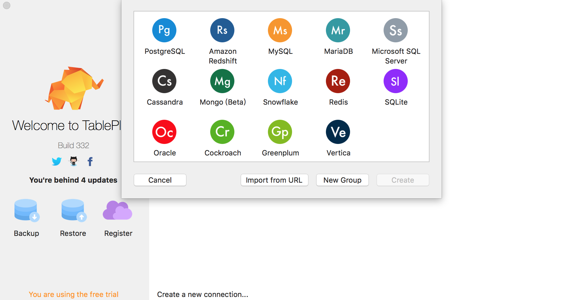The height and width of the screenshot is (300, 563).
Task: Pick the Vertica icon
Action: [x=338, y=132]
